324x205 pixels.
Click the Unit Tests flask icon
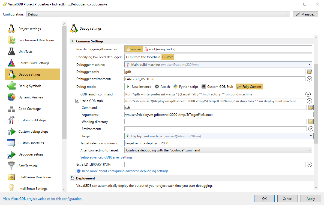11,52
